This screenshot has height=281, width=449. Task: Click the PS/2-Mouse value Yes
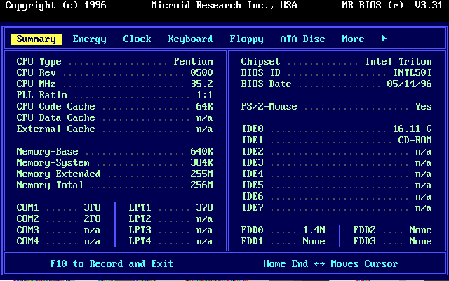pyautogui.click(x=424, y=106)
